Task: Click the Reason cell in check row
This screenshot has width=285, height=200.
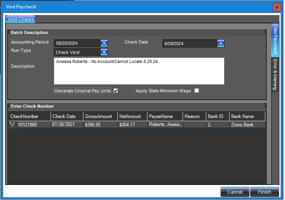Action: tap(194, 124)
